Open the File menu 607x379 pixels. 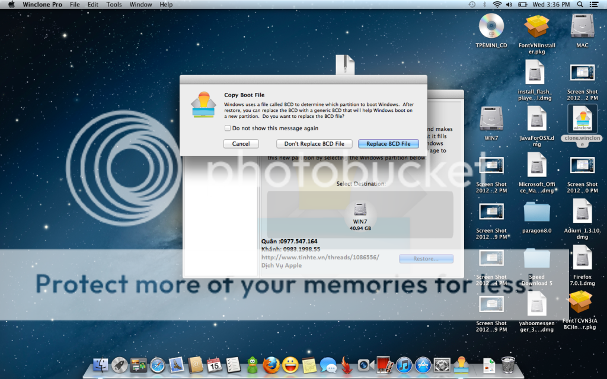[75, 5]
